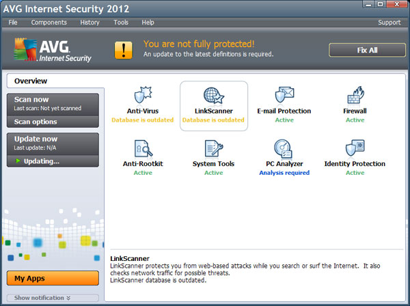Click the 'Last update: N/A' text
This screenshot has width=410, height=306.
(x=35, y=148)
